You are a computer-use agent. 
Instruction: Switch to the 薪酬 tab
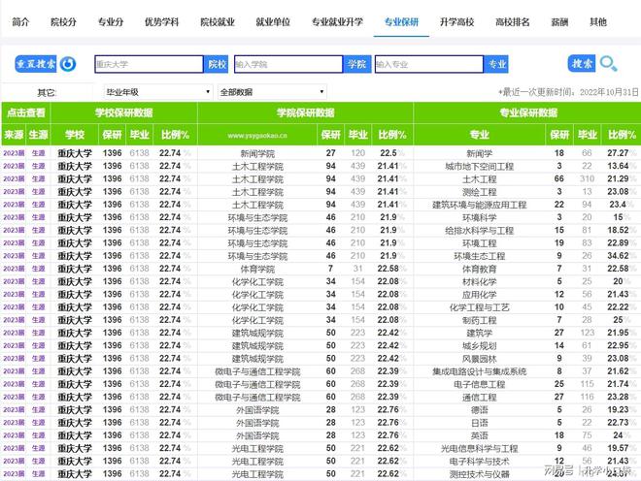(559, 22)
